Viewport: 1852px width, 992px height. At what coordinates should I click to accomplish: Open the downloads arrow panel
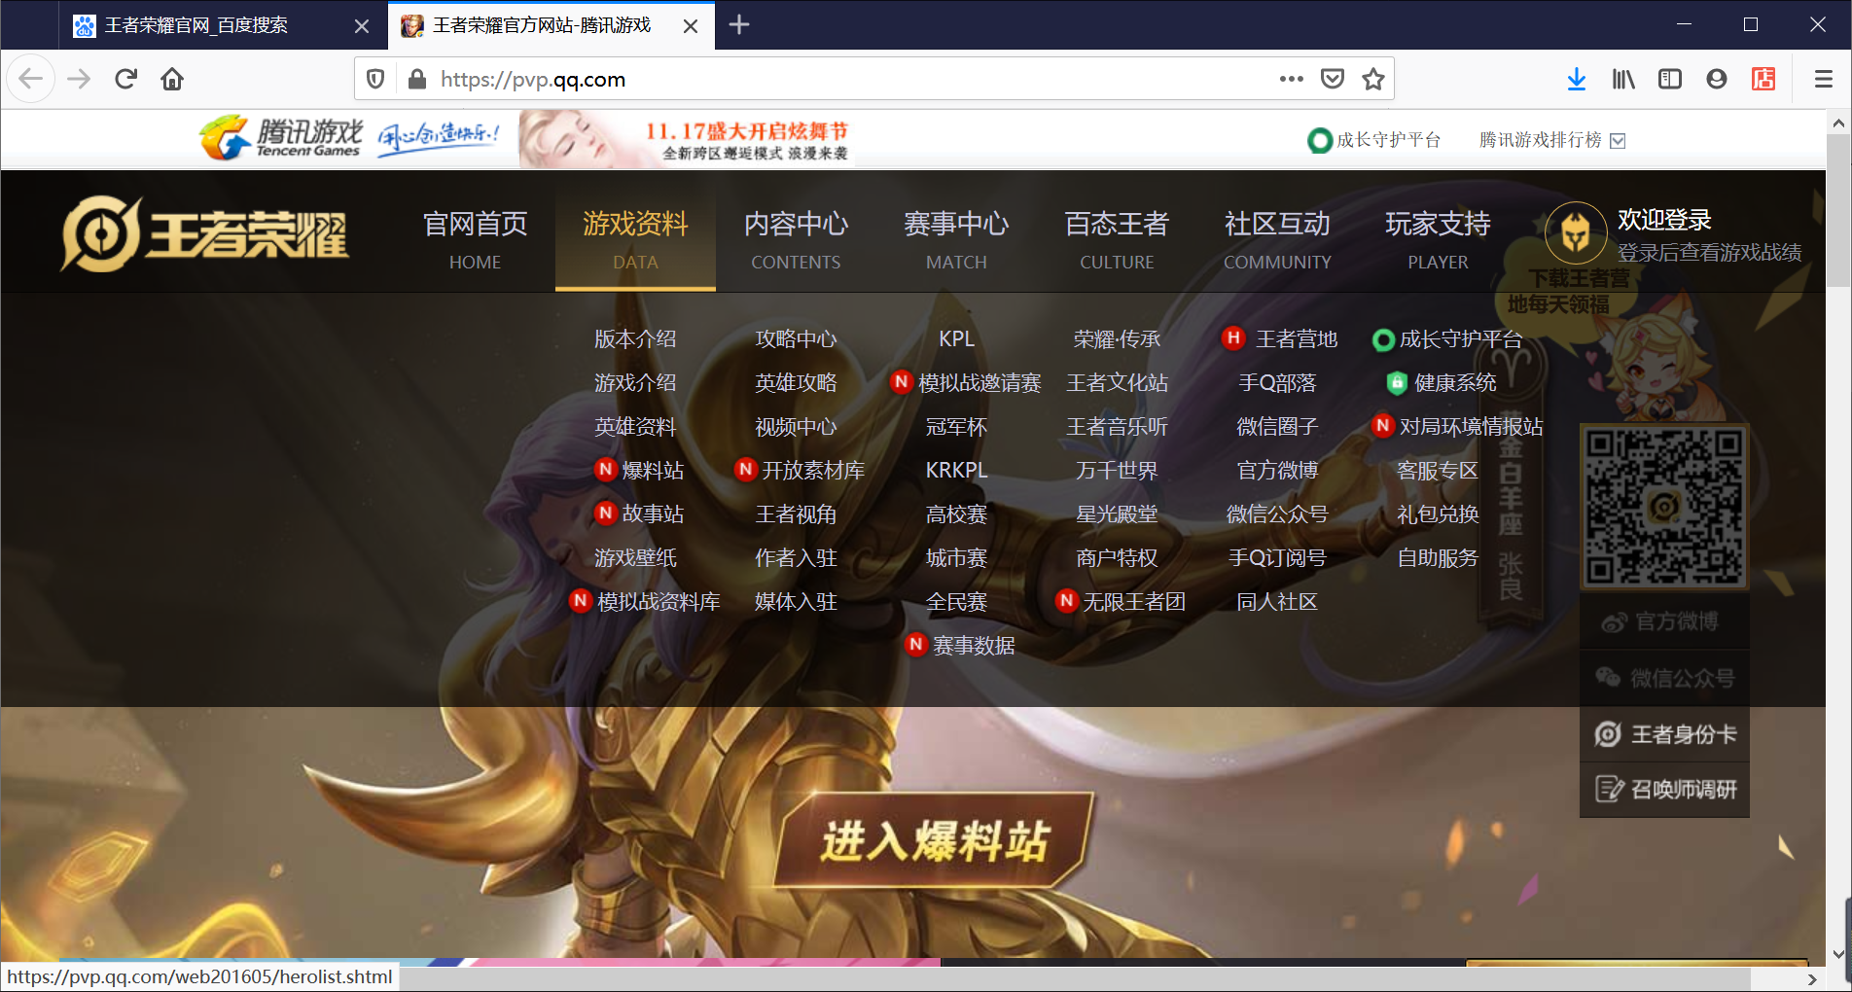pyautogui.click(x=1577, y=79)
